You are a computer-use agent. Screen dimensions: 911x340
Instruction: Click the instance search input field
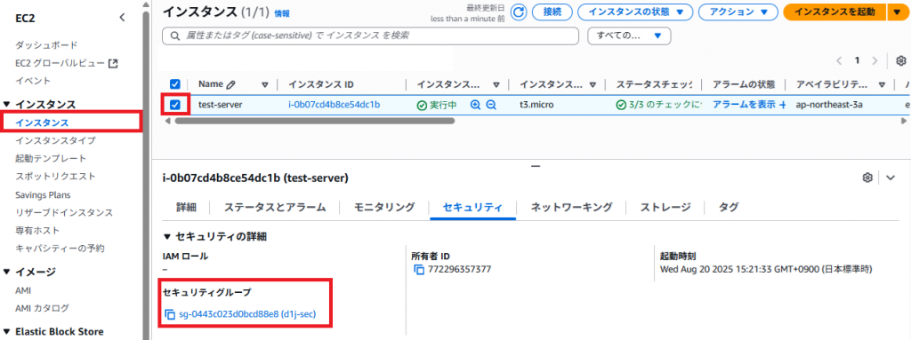coord(371,36)
